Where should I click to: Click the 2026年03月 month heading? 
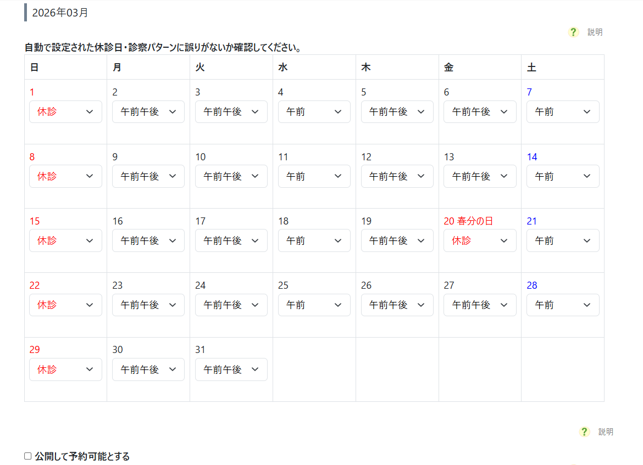pyautogui.click(x=60, y=13)
